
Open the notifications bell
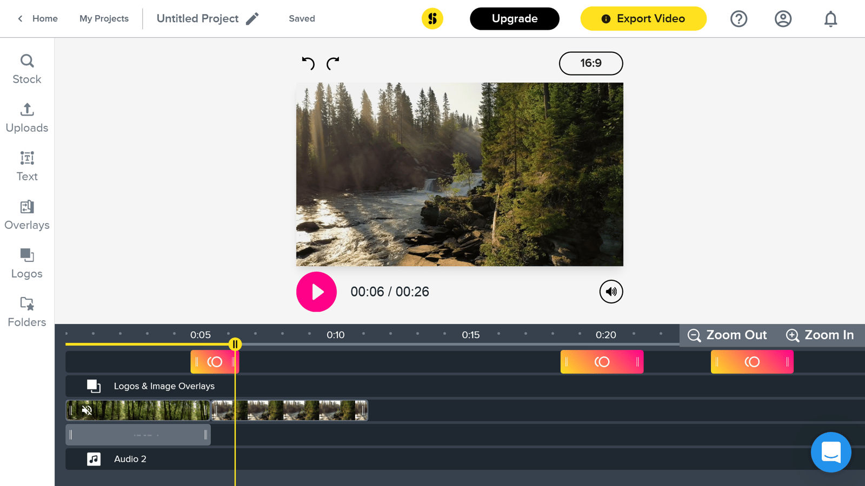click(830, 18)
